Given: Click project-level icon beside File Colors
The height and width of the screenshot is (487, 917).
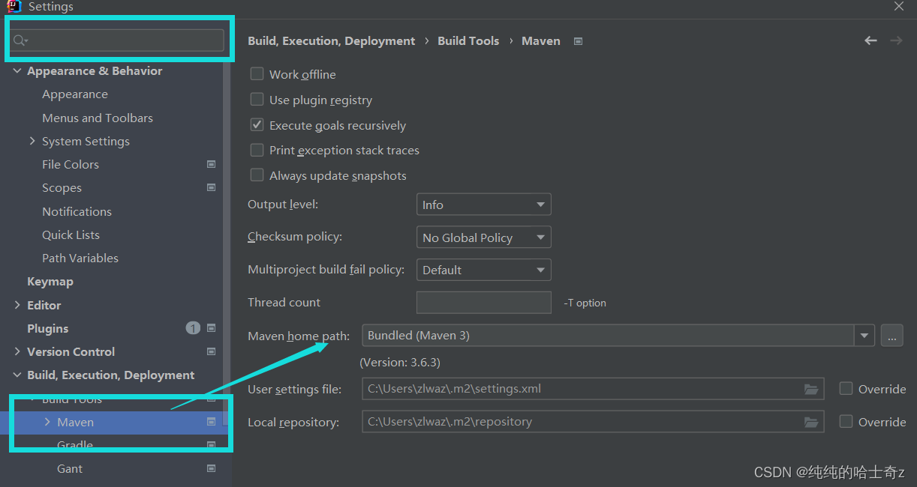Looking at the screenshot, I should click(x=212, y=164).
